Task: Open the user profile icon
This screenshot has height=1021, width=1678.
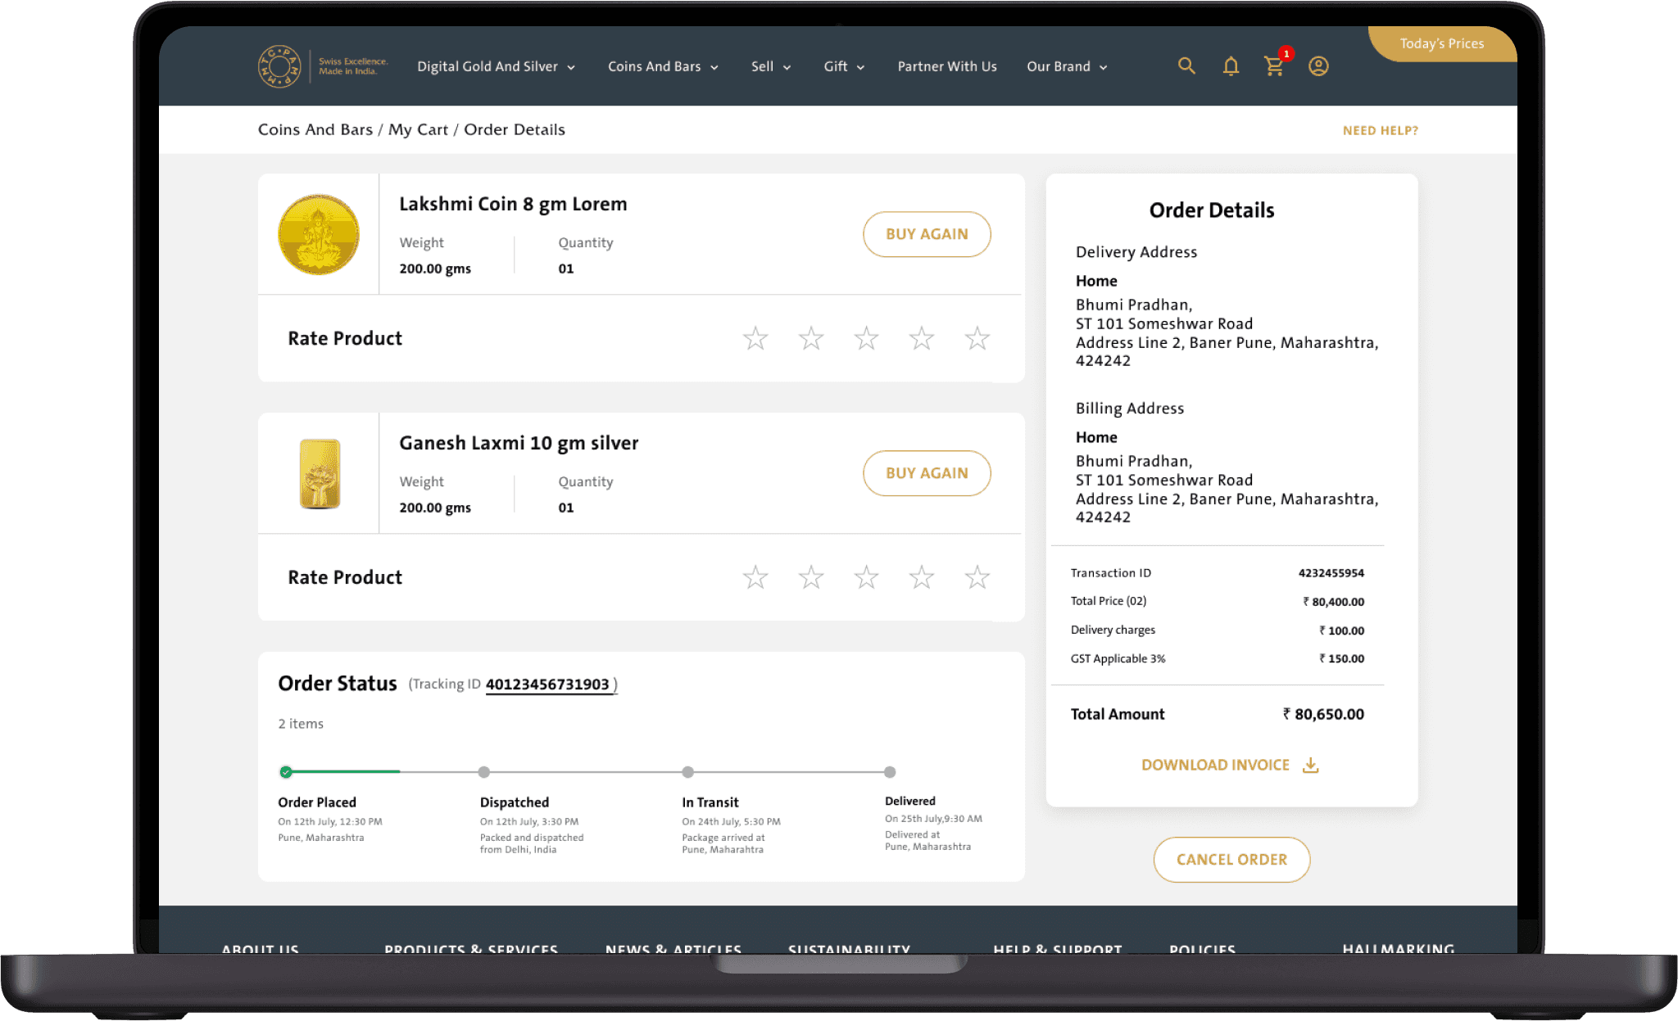Action: tap(1317, 66)
